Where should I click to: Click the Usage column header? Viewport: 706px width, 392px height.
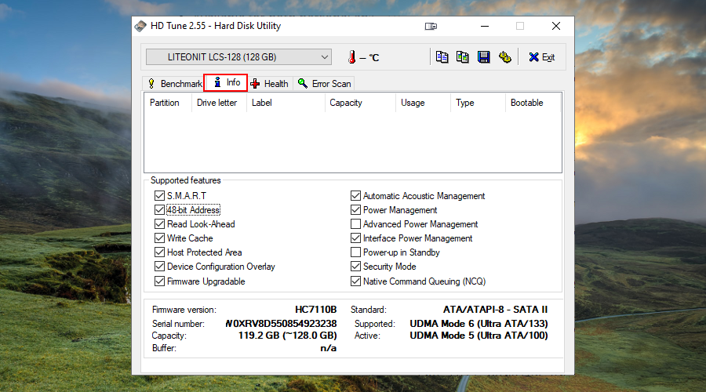pyautogui.click(x=423, y=103)
